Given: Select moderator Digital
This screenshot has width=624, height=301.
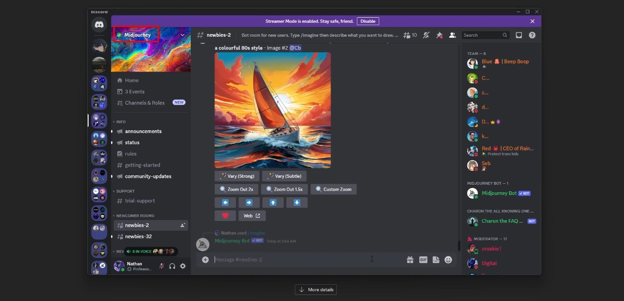Looking at the screenshot, I should 501,263.
